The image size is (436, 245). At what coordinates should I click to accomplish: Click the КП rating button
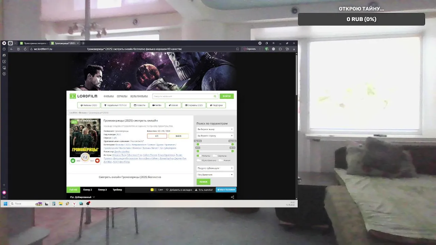pos(157,136)
